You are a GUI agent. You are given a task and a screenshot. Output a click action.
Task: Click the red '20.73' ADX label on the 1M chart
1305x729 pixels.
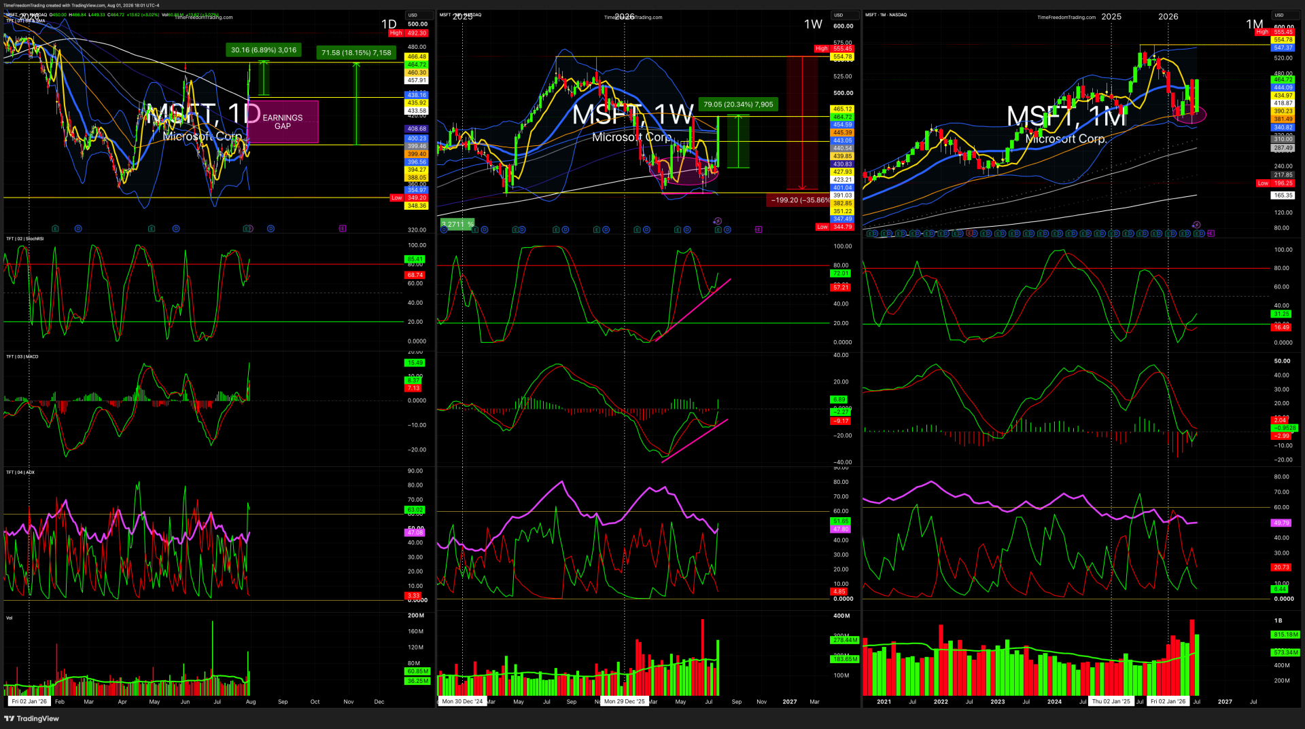[1281, 567]
